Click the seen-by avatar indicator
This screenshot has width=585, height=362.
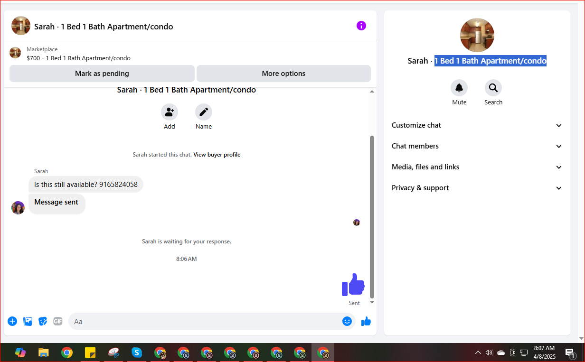(357, 223)
